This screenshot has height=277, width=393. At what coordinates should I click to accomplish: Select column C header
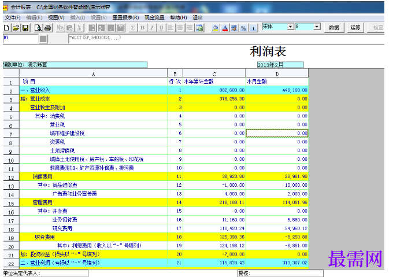coord(214,73)
